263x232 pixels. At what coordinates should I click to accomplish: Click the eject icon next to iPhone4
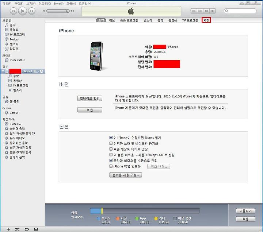click(41, 71)
